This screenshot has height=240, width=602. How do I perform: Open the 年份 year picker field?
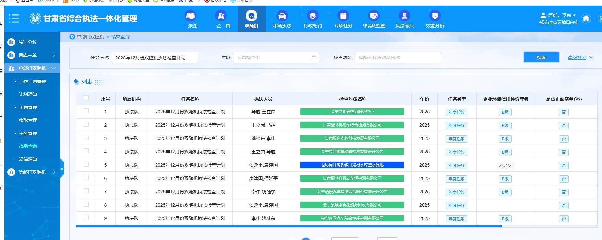click(276, 57)
